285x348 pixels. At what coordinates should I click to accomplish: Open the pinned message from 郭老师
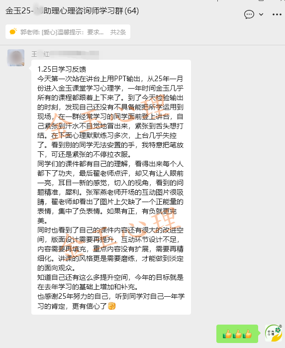click(x=68, y=32)
